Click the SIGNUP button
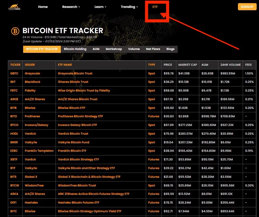 click(247, 7)
